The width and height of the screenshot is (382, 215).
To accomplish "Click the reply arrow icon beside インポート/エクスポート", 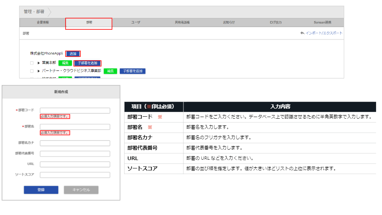I will point(302,33).
